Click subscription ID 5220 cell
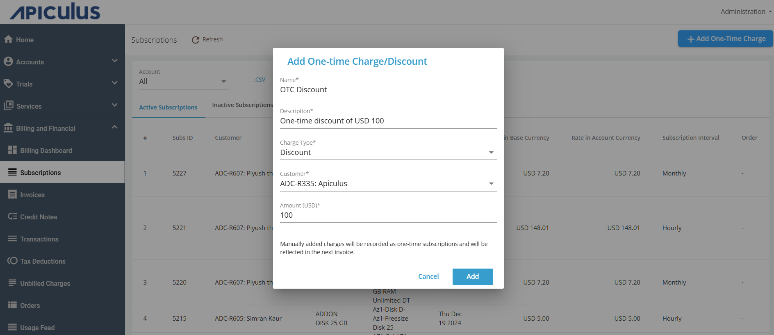Image resolution: width=774 pixels, height=335 pixels. (x=179, y=283)
